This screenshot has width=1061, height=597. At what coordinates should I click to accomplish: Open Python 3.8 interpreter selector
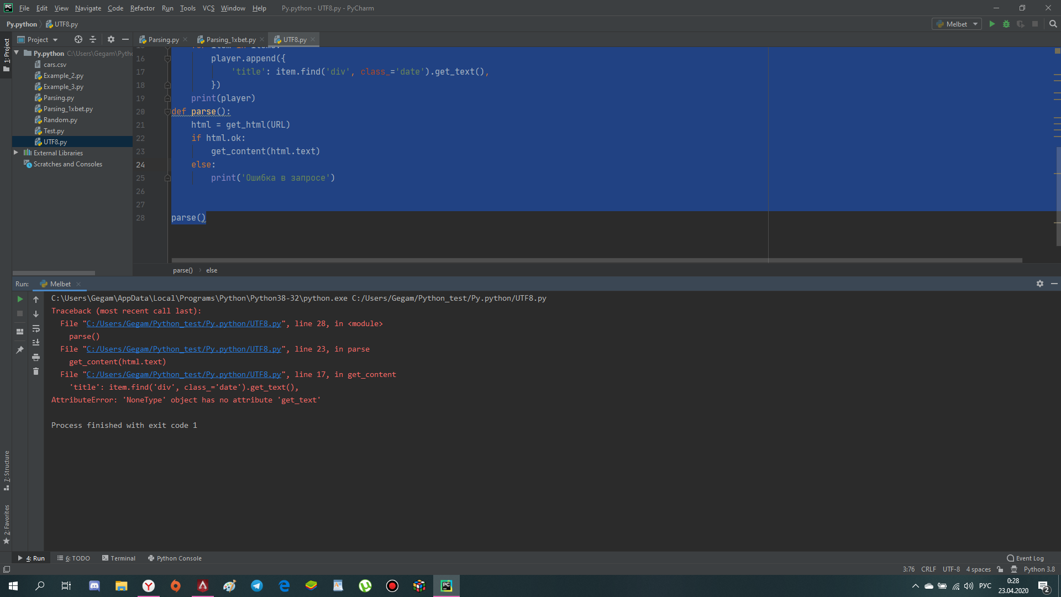point(1039,569)
